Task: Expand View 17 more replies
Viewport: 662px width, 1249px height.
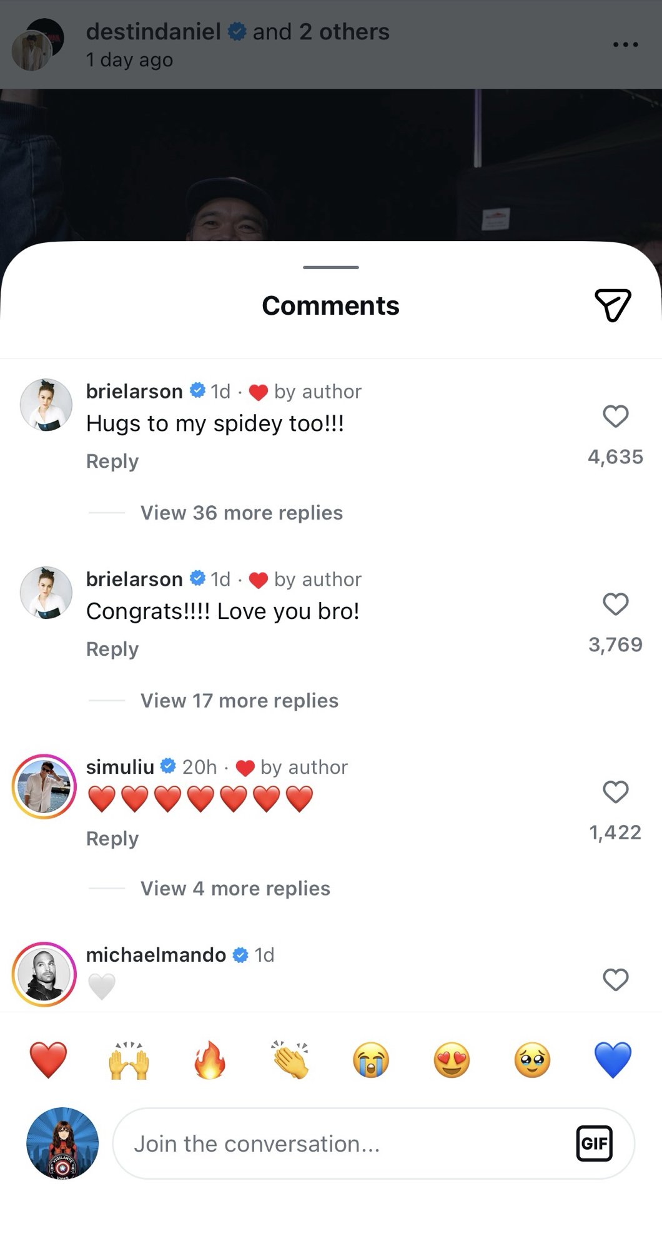Action: 239,701
